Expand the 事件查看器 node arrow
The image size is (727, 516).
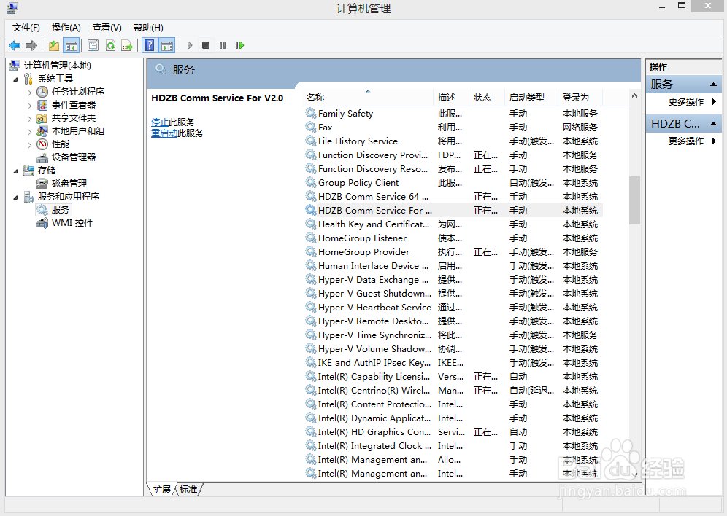29,105
